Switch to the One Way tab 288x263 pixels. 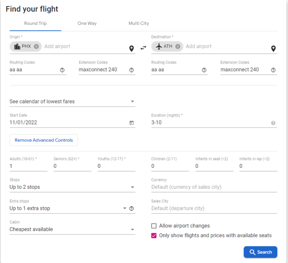point(87,24)
